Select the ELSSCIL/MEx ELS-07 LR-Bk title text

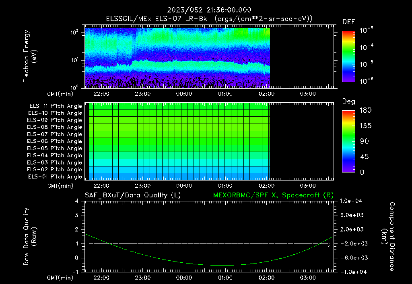tap(157, 19)
